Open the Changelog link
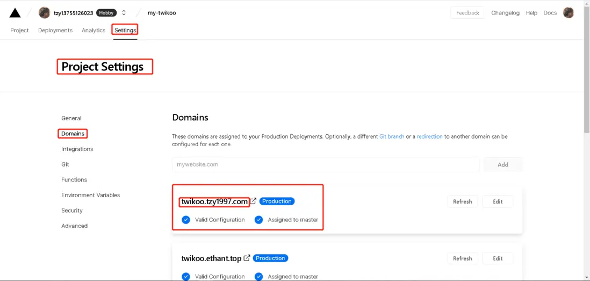590x281 pixels. (x=505, y=13)
